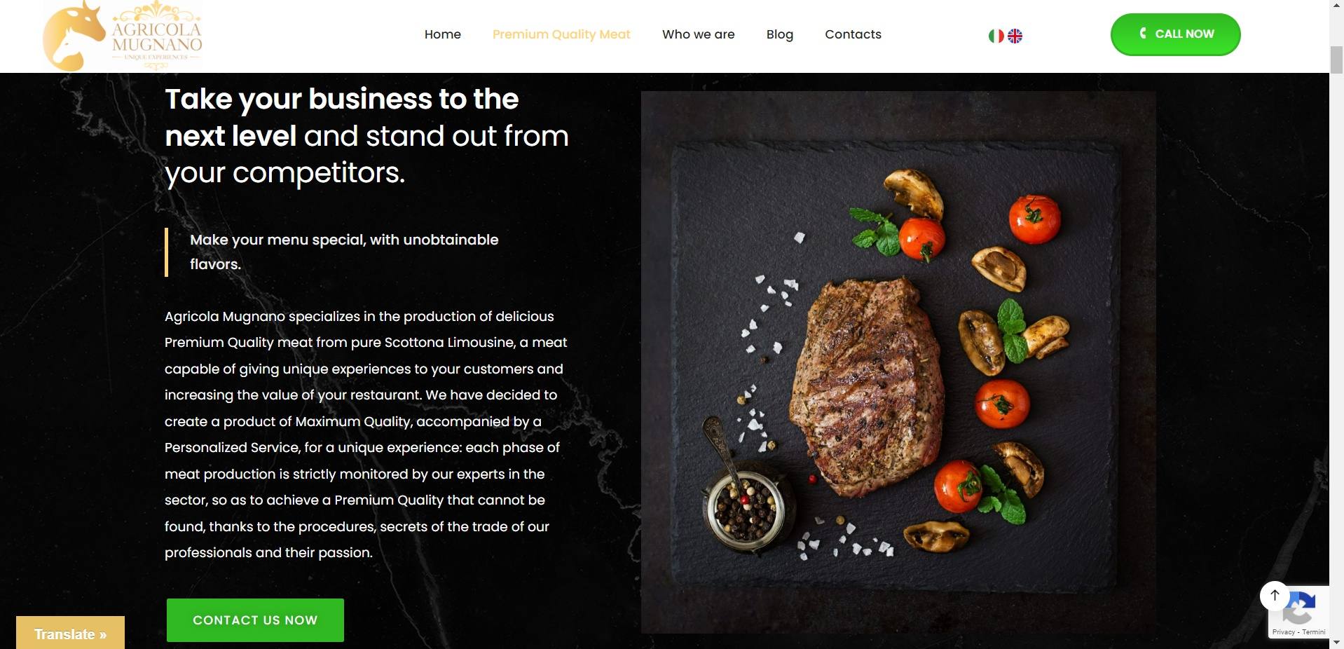Screen dimensions: 1344x649
Task: Open the Home menu item
Action: (443, 34)
